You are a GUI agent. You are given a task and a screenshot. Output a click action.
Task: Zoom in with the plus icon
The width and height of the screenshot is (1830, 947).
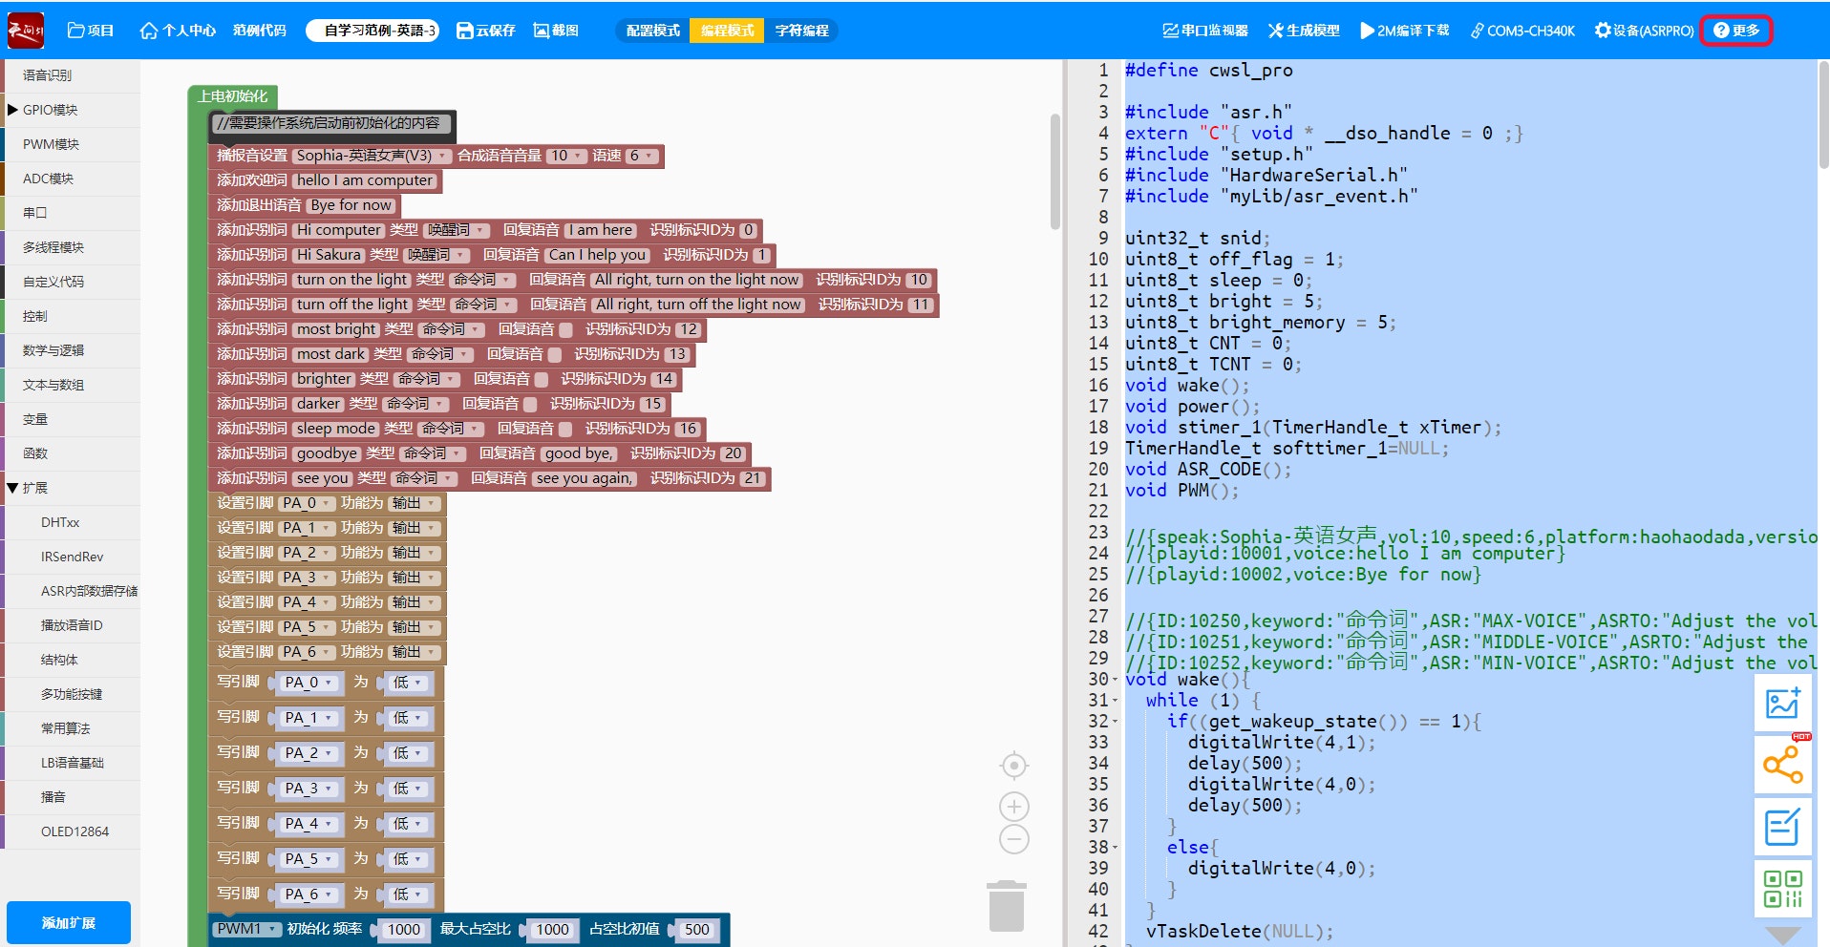tap(1013, 807)
